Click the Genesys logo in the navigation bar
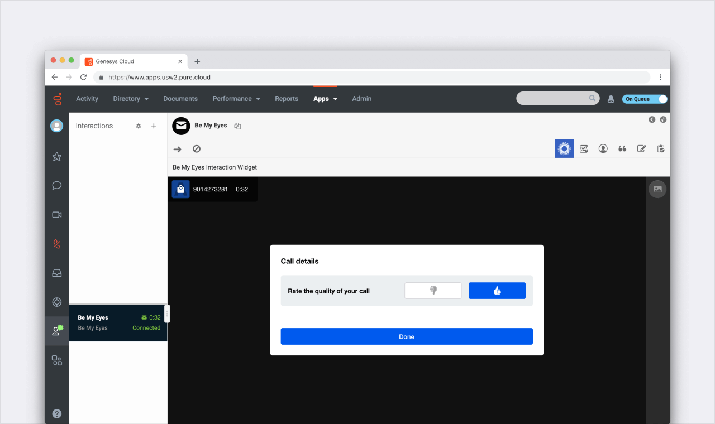Image resolution: width=715 pixels, height=424 pixels. click(57, 99)
